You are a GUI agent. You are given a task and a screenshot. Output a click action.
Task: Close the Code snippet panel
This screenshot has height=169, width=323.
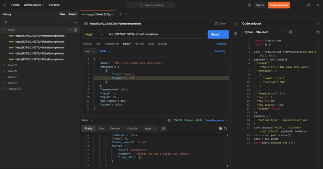(318, 24)
